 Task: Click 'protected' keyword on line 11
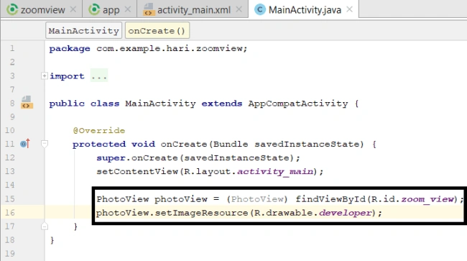tap(99, 145)
